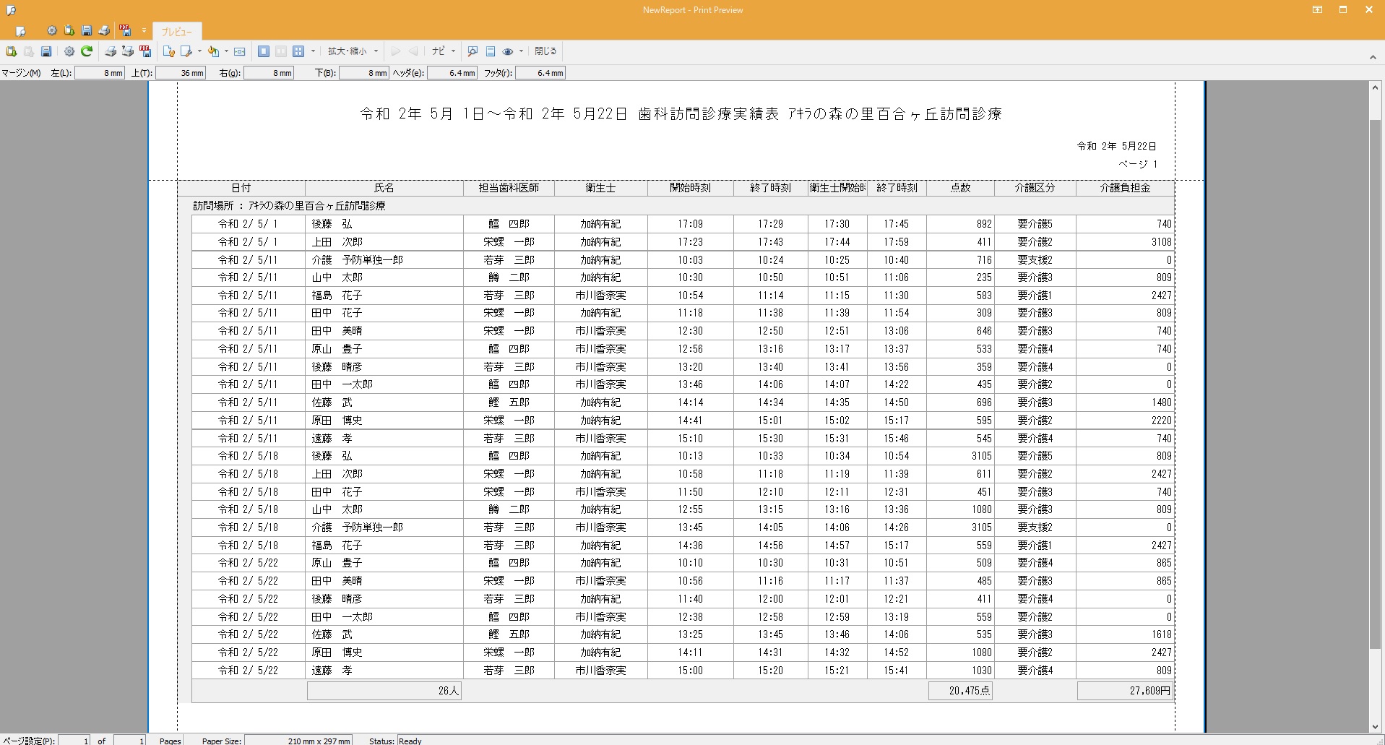Click the printer icon in preview toolbar
This screenshot has width=1385, height=745.
(x=110, y=51)
